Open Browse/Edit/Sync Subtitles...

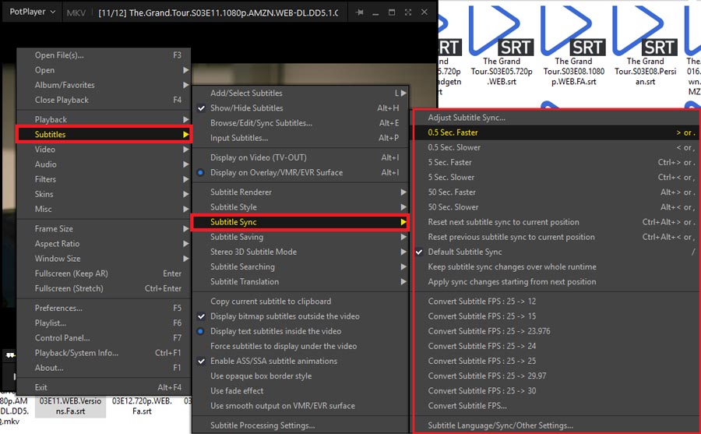[x=301, y=123]
